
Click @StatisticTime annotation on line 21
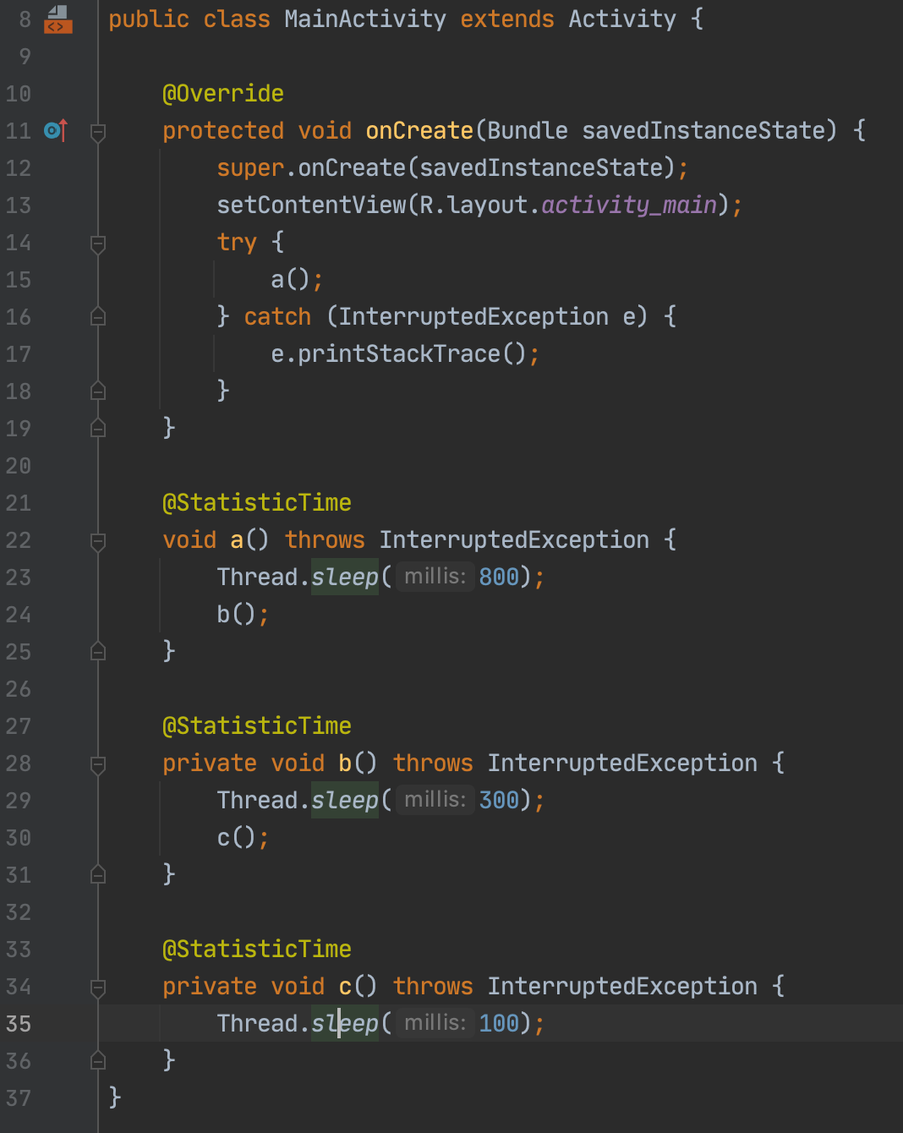(257, 502)
